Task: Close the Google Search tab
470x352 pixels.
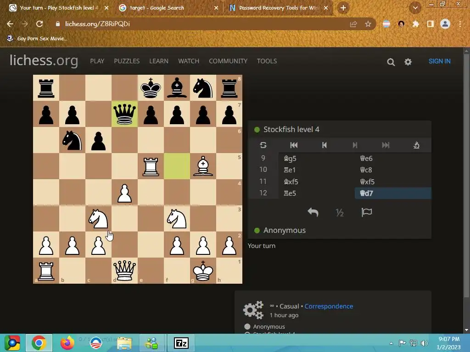Action: 216,8
